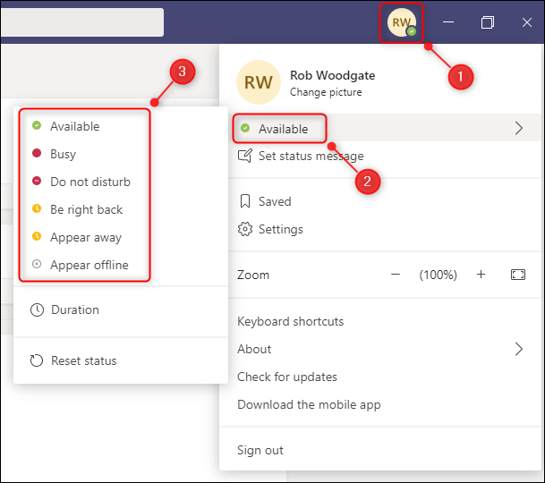The height and width of the screenshot is (483, 545).
Task: Click the Set status message edit icon
Action: pyautogui.click(x=244, y=157)
